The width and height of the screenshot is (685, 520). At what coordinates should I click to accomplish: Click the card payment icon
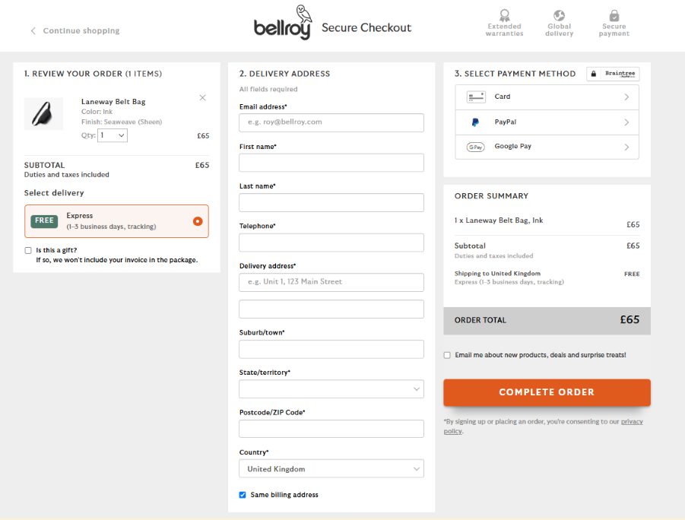pyautogui.click(x=476, y=97)
